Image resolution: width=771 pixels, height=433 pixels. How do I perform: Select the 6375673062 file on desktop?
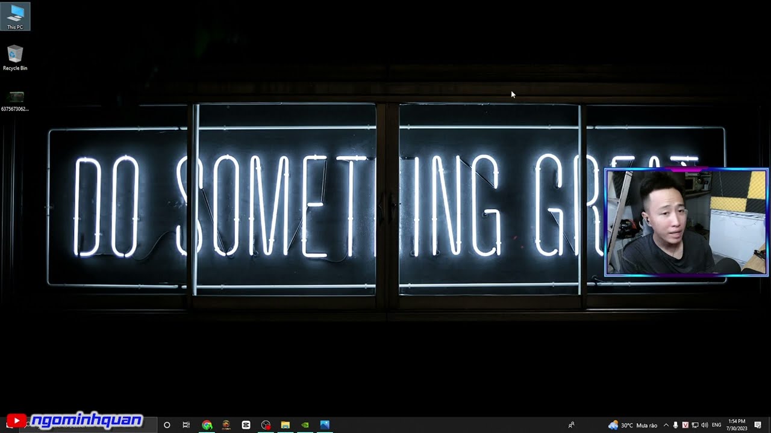tap(15, 99)
